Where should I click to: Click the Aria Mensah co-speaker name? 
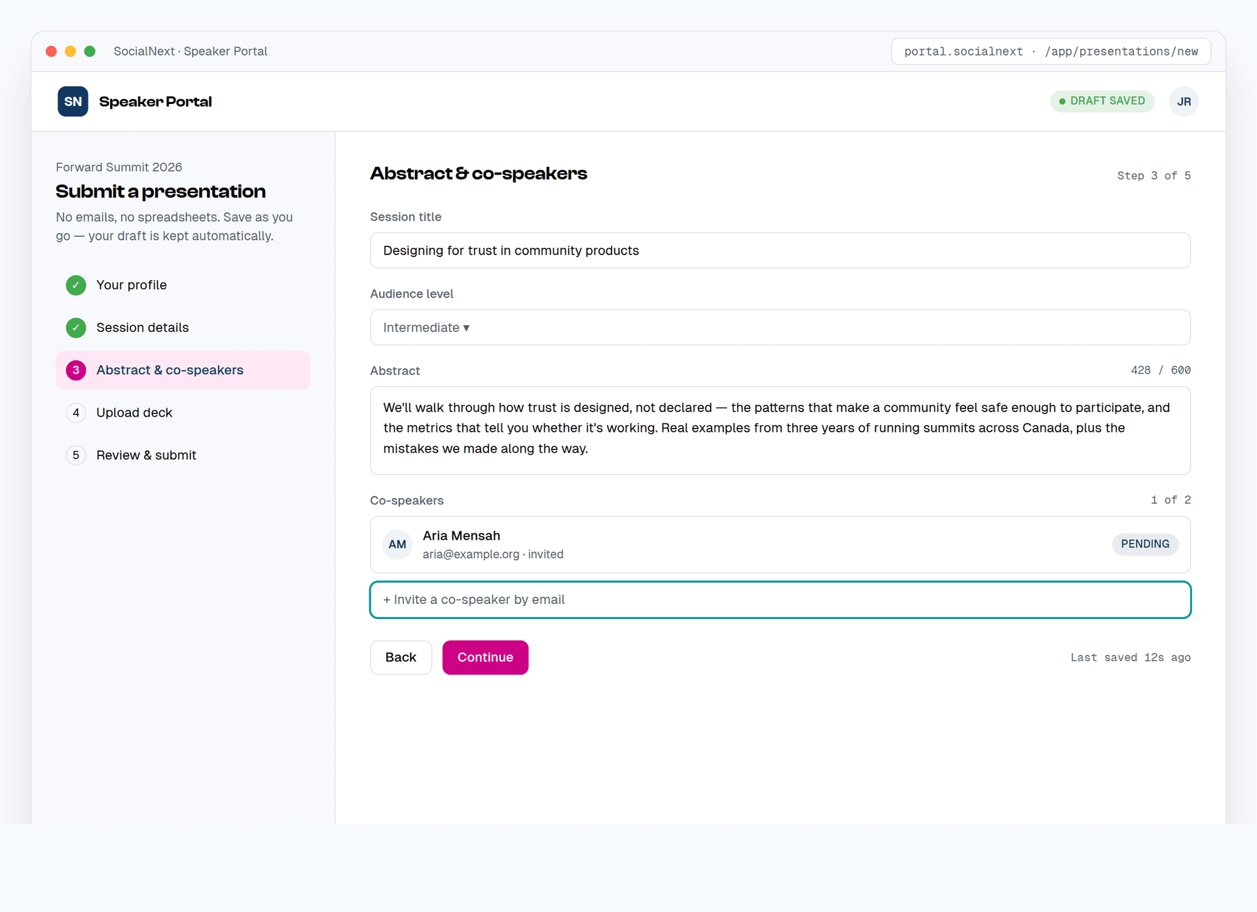pyautogui.click(x=462, y=536)
